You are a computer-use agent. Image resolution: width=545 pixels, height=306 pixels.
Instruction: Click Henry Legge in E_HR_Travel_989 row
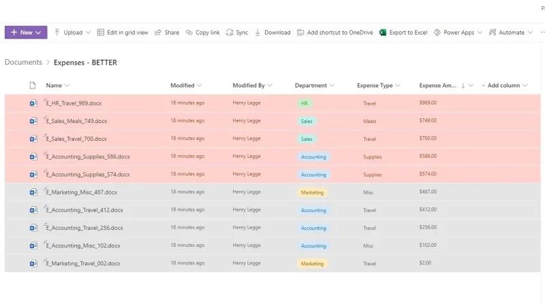pos(247,103)
